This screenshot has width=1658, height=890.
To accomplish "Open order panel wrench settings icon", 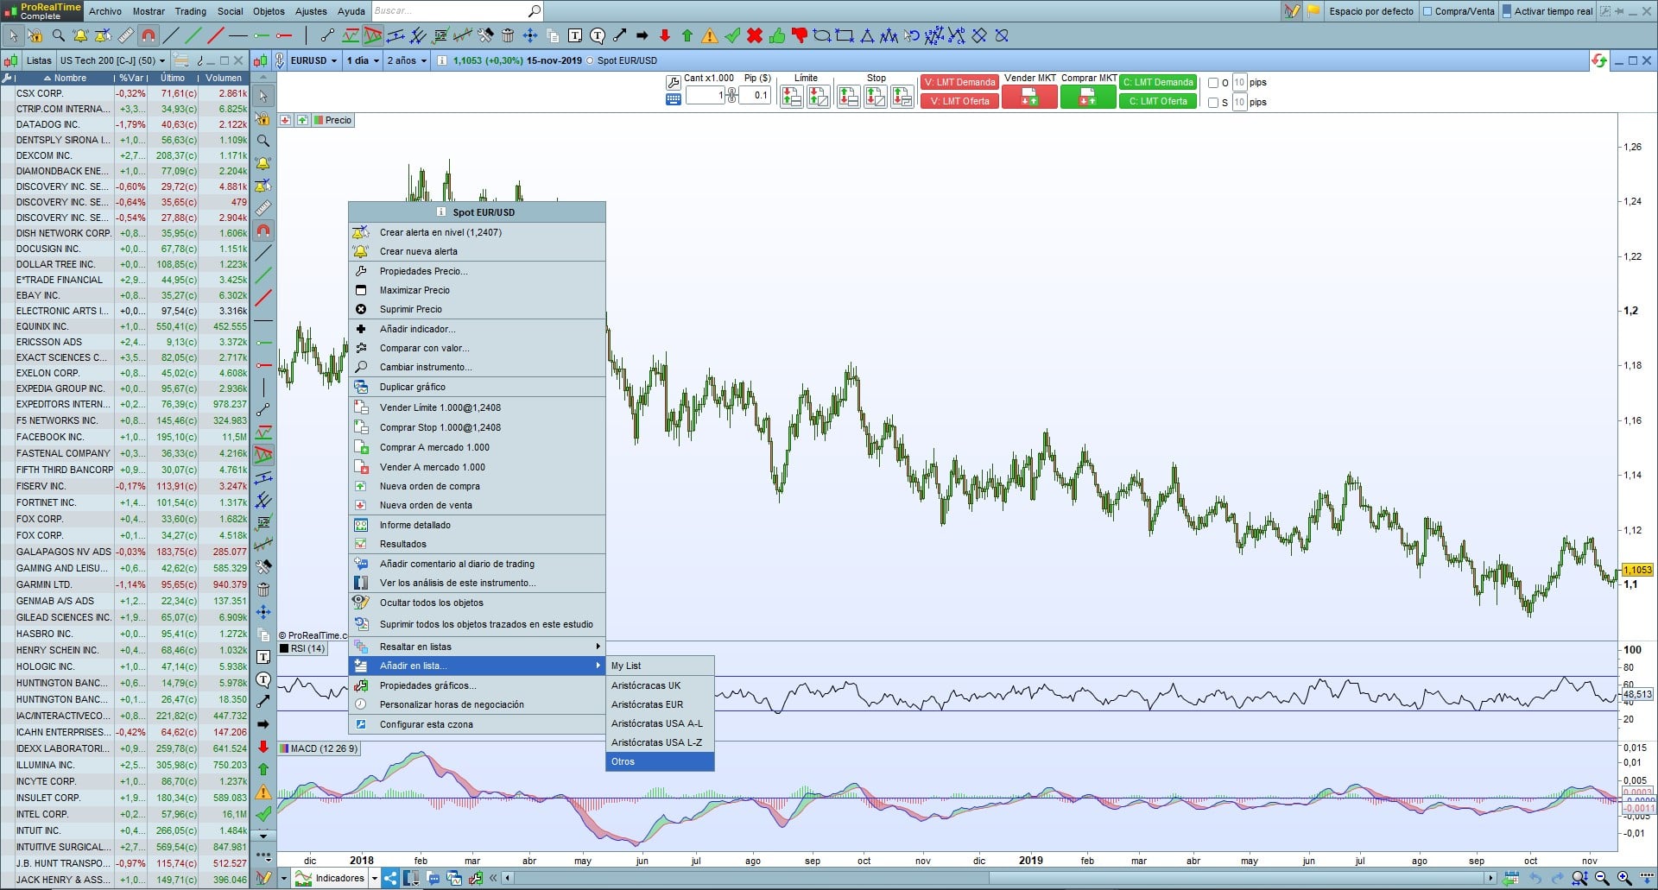I will click(674, 82).
